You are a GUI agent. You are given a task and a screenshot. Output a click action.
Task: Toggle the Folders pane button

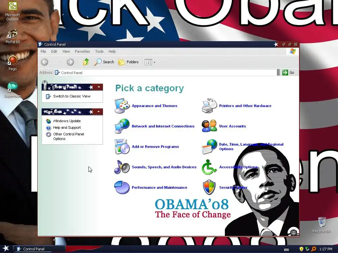pyautogui.click(x=128, y=62)
